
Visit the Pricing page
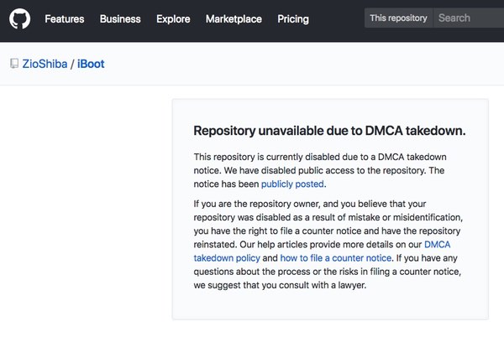tap(293, 18)
